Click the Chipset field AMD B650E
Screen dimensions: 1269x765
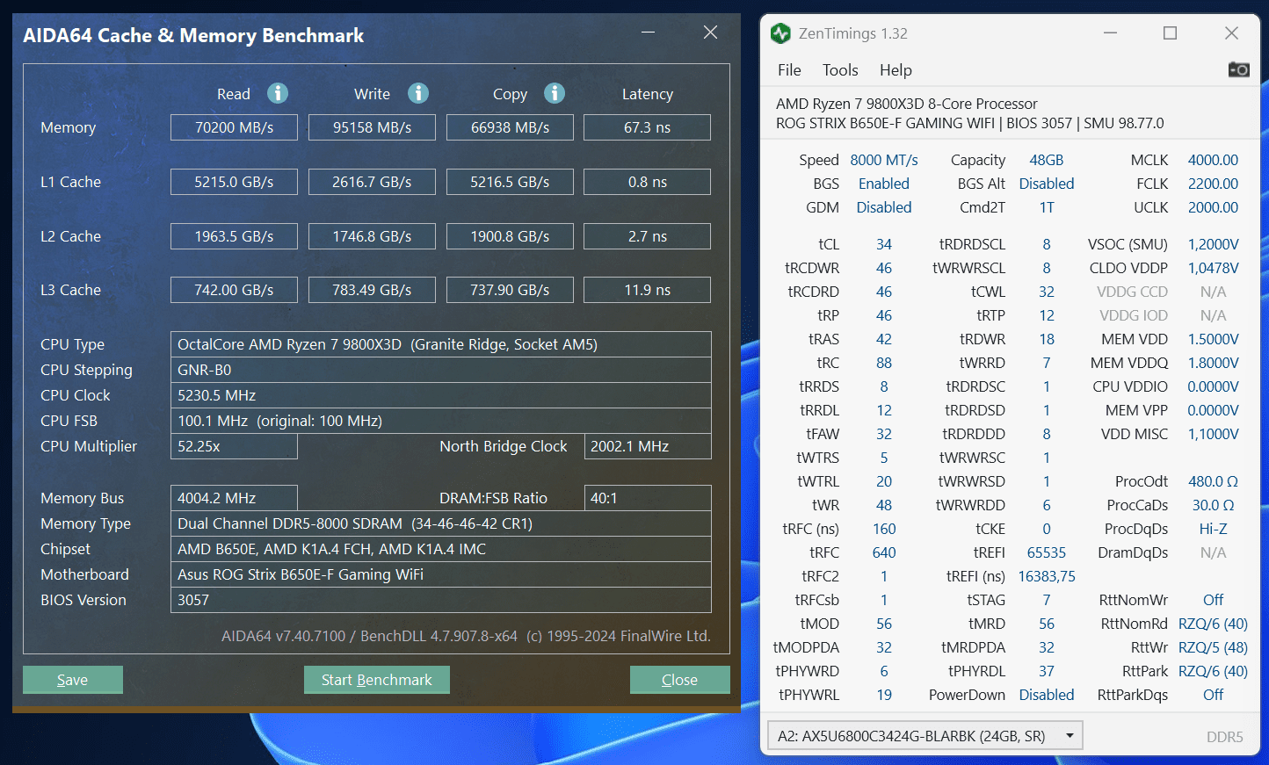coord(440,549)
